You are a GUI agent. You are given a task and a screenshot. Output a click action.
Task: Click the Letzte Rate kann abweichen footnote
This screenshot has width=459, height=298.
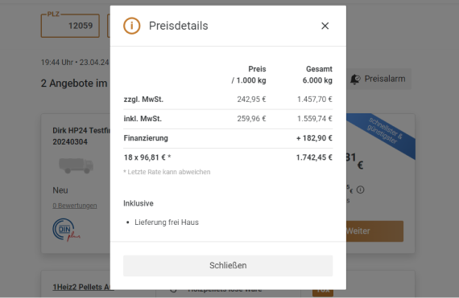(x=167, y=172)
